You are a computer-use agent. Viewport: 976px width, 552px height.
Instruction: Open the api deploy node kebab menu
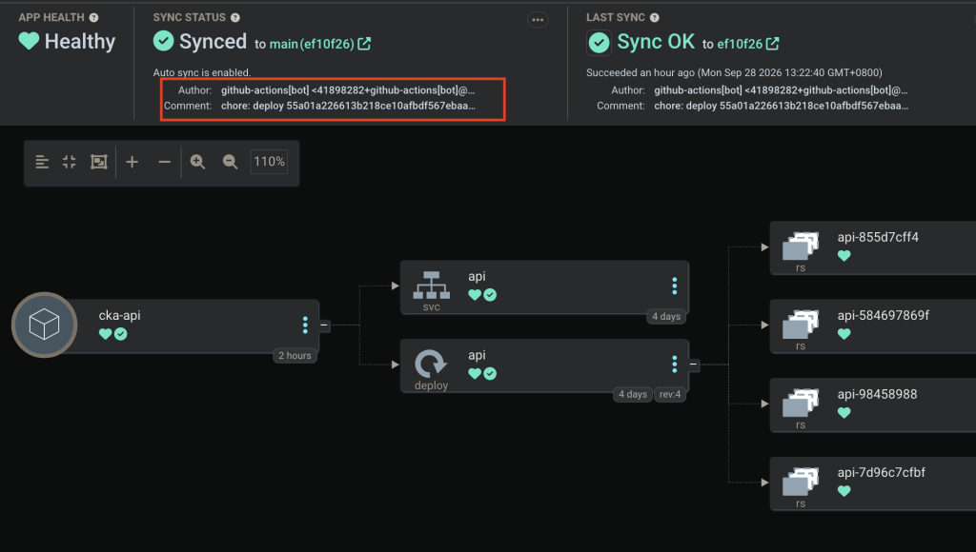pyautogui.click(x=675, y=365)
